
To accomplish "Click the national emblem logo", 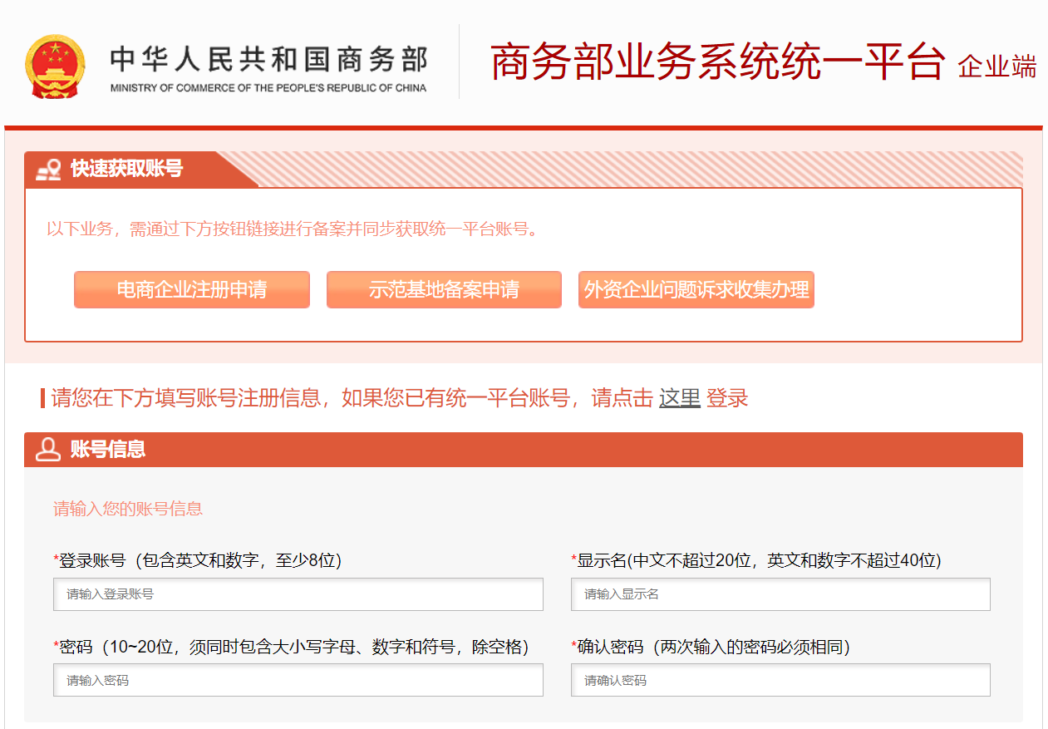I will [55, 68].
